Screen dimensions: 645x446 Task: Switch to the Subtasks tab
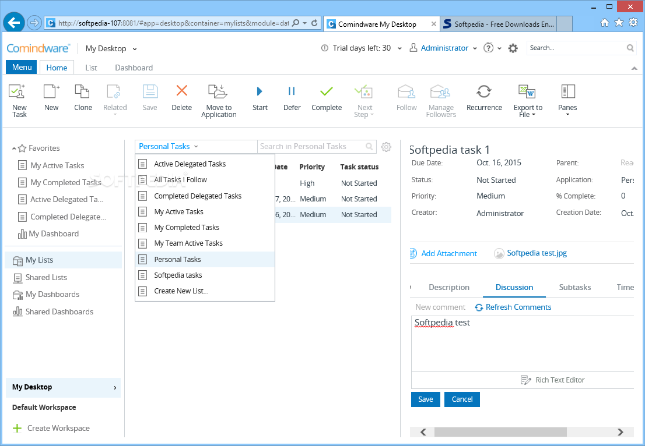click(x=574, y=287)
